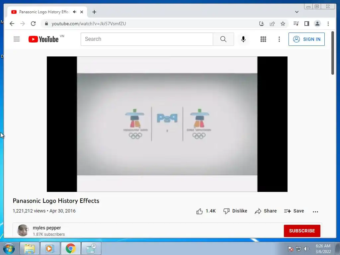The height and width of the screenshot is (255, 340).
Task: Open a new tab with plus button
Action: point(94,12)
